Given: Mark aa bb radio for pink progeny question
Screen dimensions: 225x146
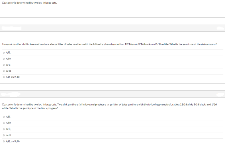Looking at the screenshot, I should pyautogui.click(x=4, y=71).
